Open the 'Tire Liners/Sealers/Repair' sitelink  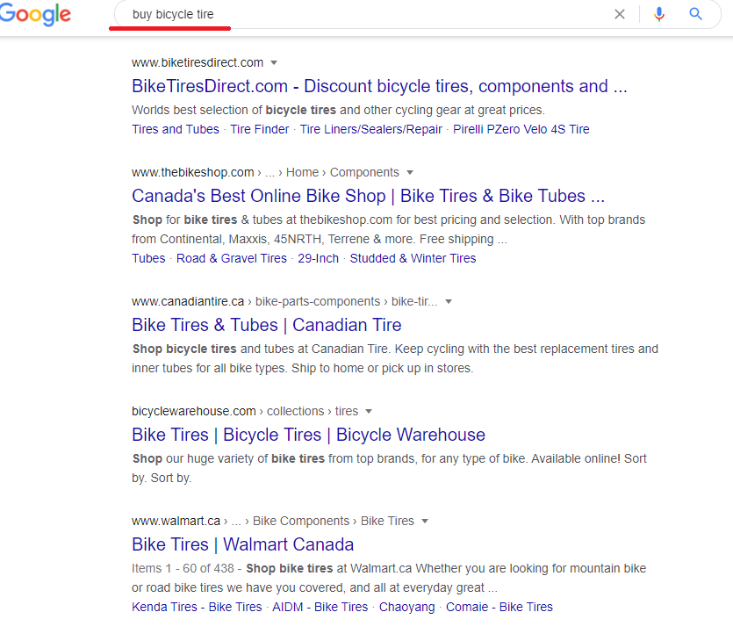click(x=370, y=129)
